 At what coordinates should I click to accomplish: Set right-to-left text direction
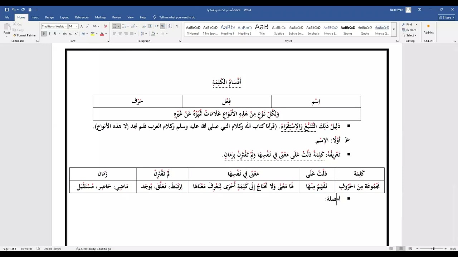163,26
